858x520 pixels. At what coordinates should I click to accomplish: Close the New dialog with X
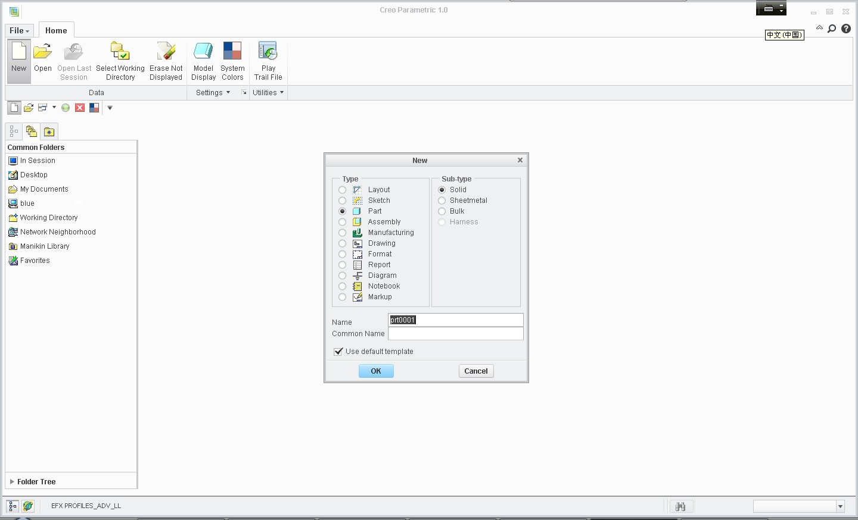[520, 160]
